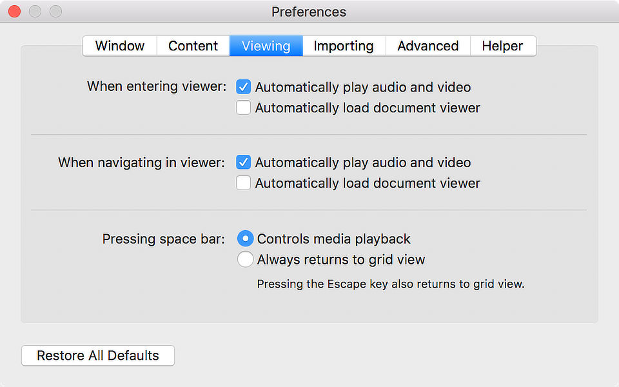Open the Advanced preferences tab
This screenshot has width=619, height=387.
tap(427, 46)
